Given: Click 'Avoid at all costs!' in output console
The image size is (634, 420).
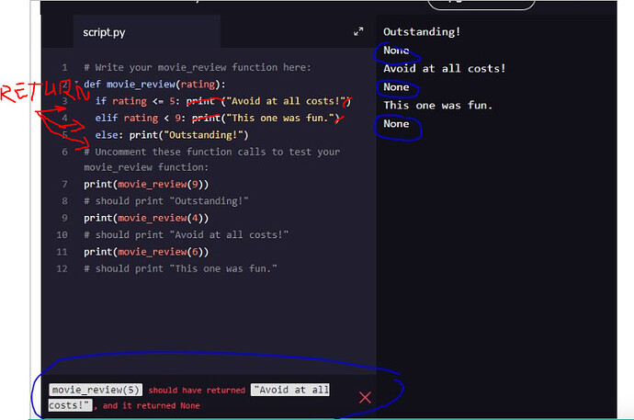Looking at the screenshot, I should point(445,69).
